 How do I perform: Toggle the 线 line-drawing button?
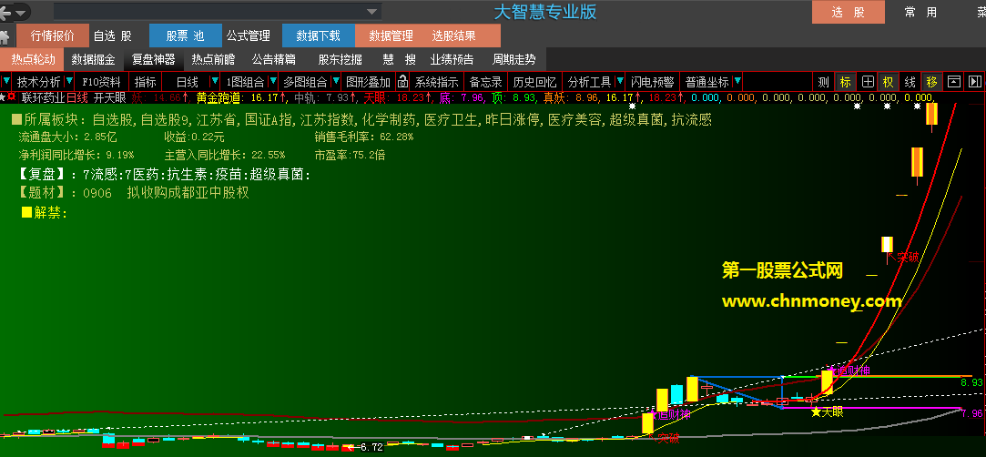tap(910, 82)
